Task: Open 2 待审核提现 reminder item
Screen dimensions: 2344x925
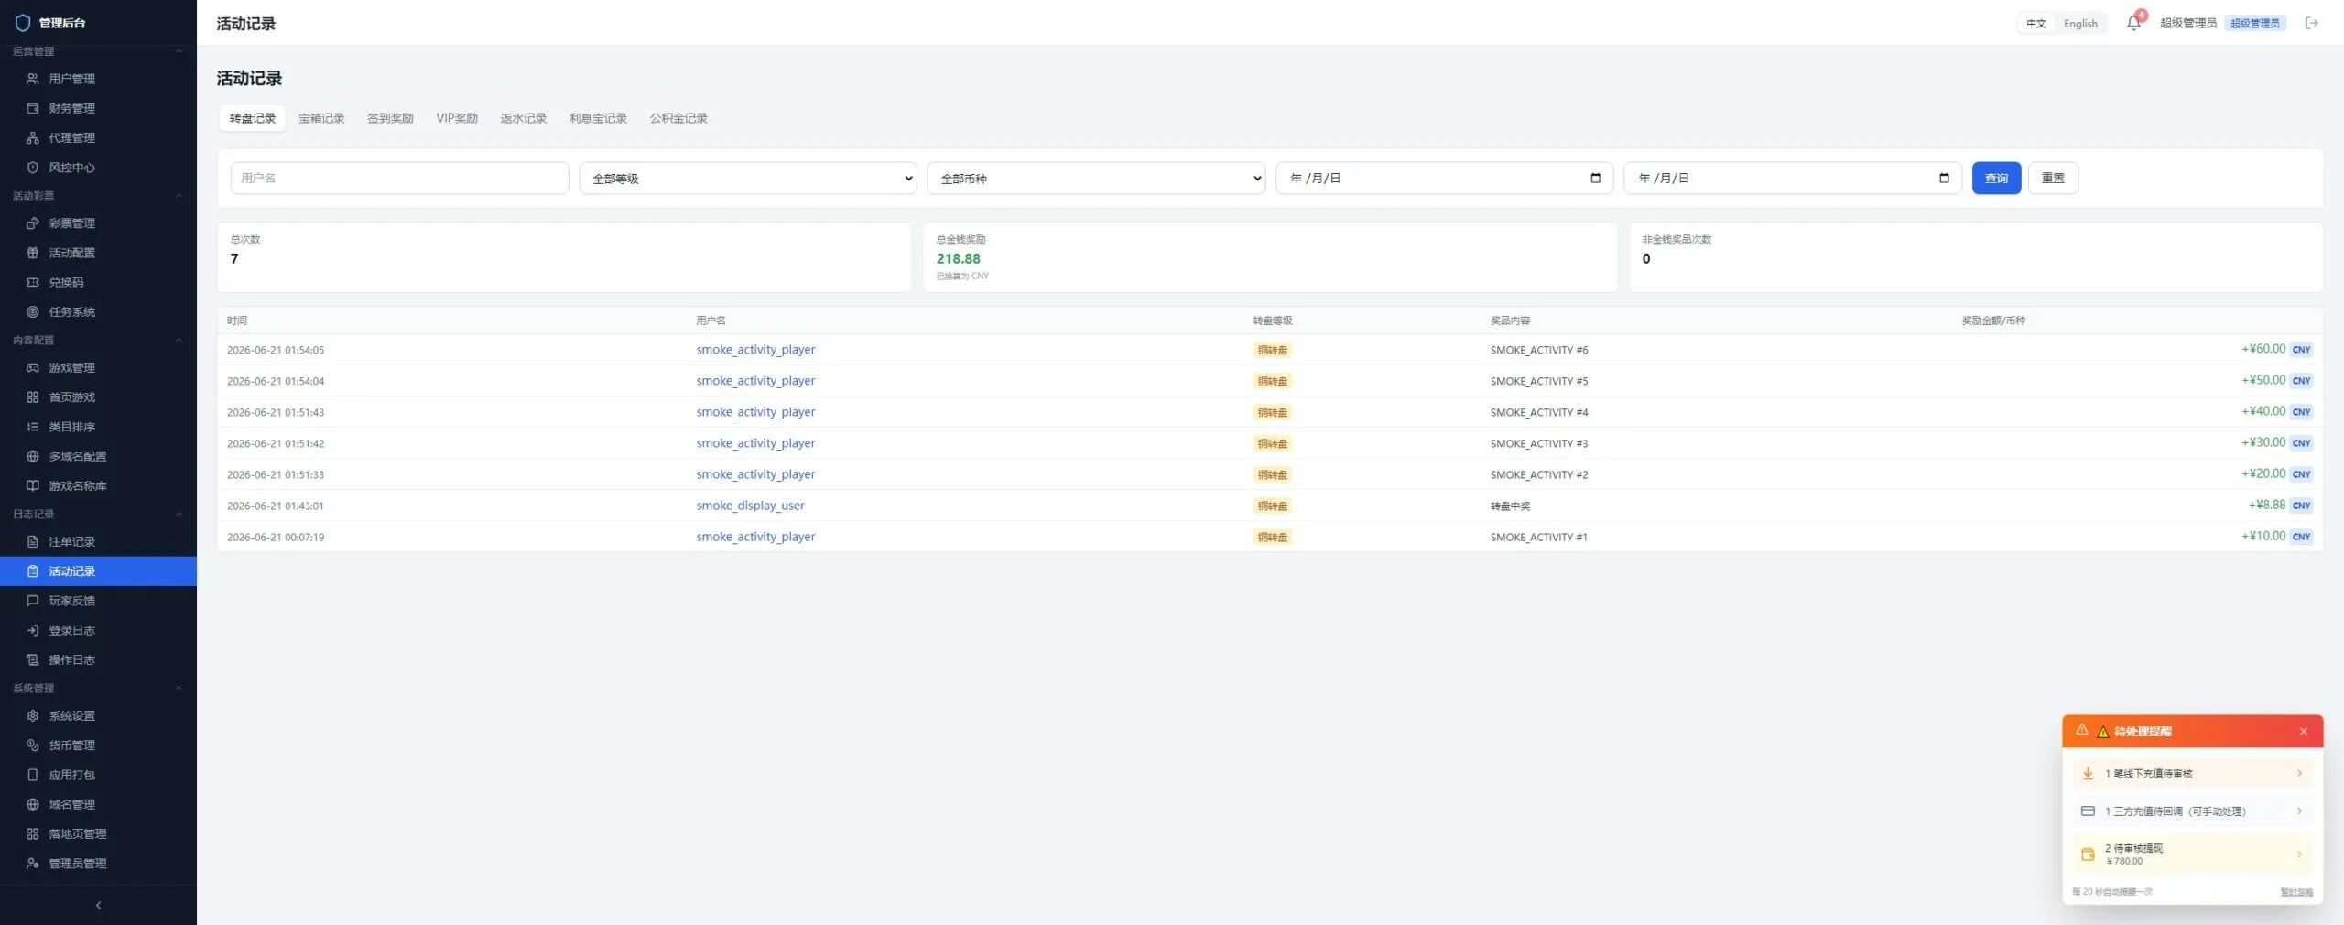Action: (2192, 854)
